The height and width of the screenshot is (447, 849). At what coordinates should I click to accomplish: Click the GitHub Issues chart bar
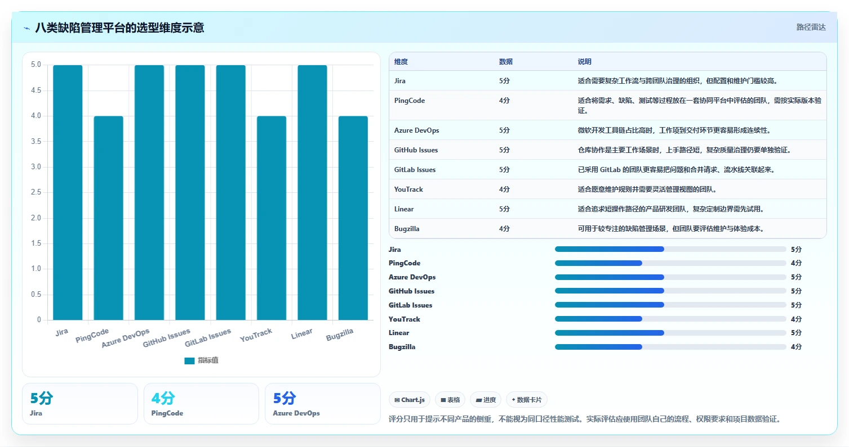[190, 192]
